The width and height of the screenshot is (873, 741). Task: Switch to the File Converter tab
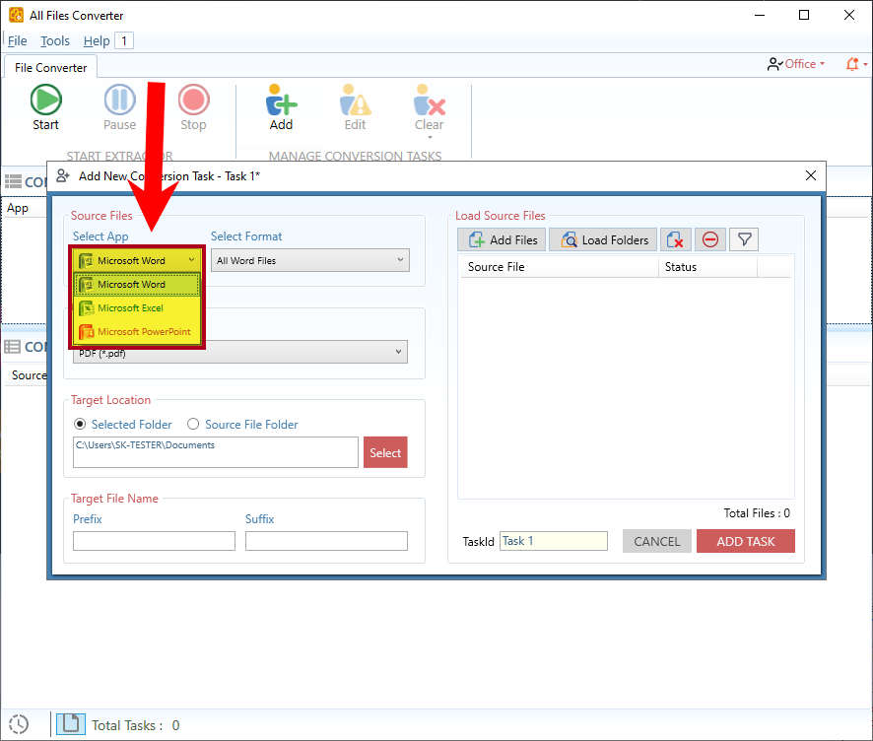coord(50,67)
